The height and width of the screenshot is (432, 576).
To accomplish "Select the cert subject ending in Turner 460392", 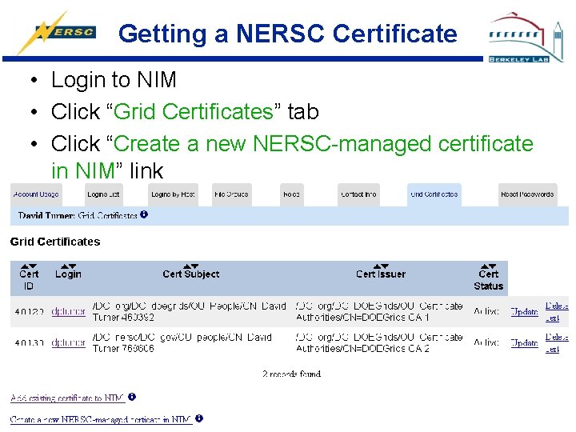I will tap(189, 311).
